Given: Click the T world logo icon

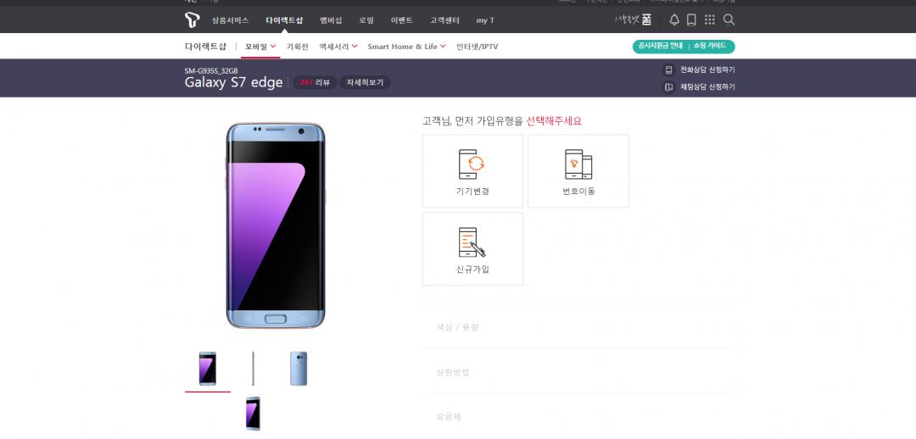Looking at the screenshot, I should point(192,19).
